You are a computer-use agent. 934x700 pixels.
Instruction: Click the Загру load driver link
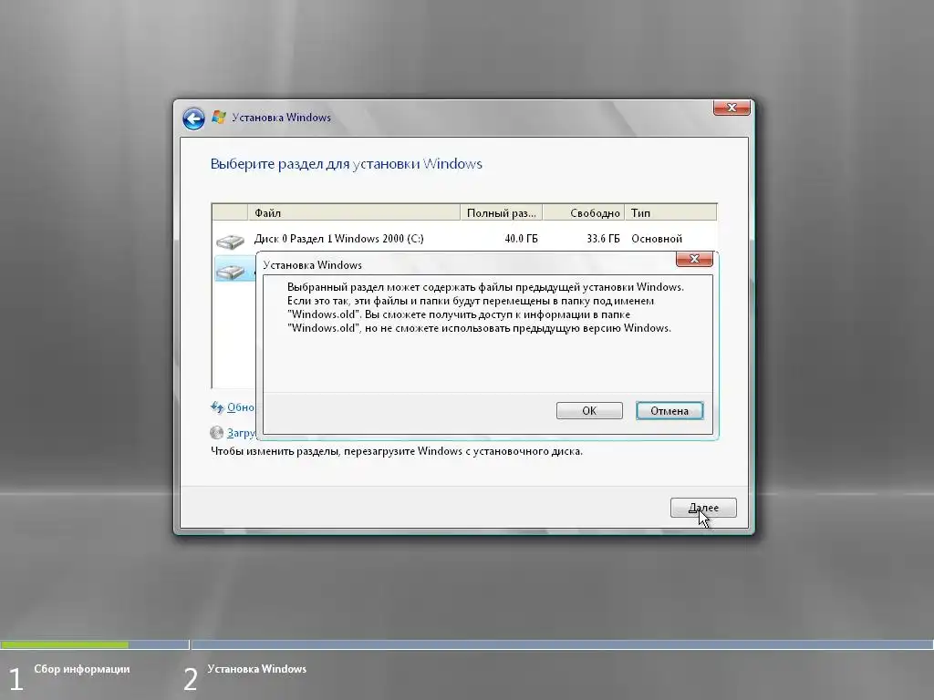pyautogui.click(x=241, y=433)
